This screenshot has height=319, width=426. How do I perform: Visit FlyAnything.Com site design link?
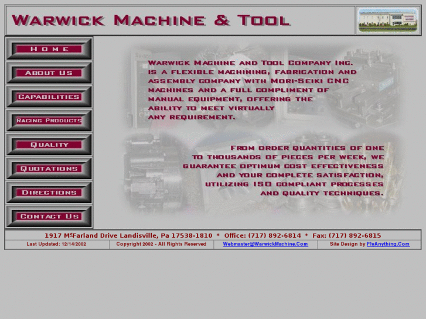(388, 244)
